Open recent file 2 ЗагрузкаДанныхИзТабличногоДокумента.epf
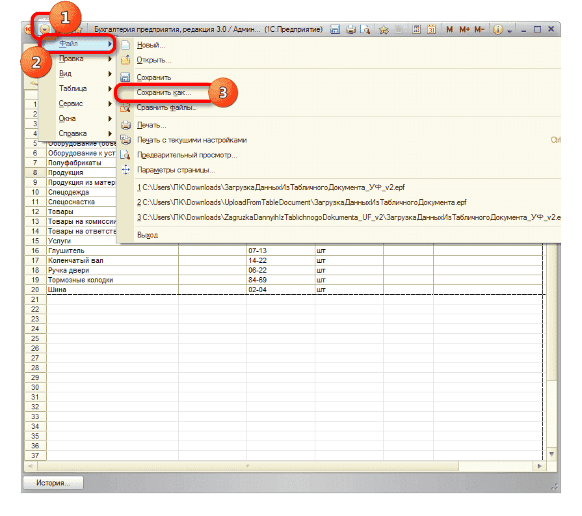This screenshot has height=516, width=582. (x=302, y=202)
